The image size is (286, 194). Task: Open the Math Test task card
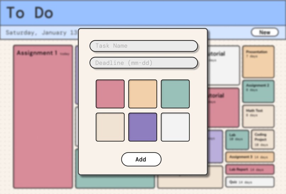tap(258, 116)
